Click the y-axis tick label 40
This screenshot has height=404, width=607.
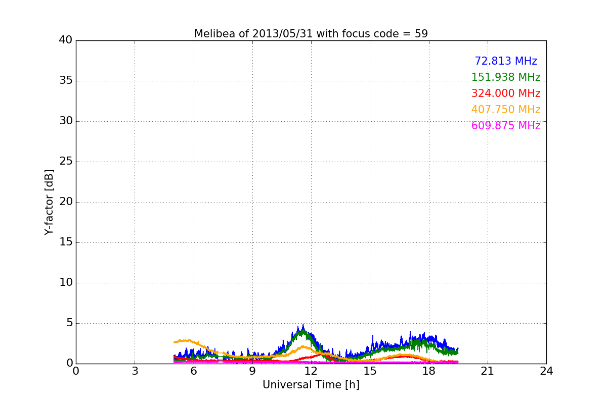coord(66,40)
